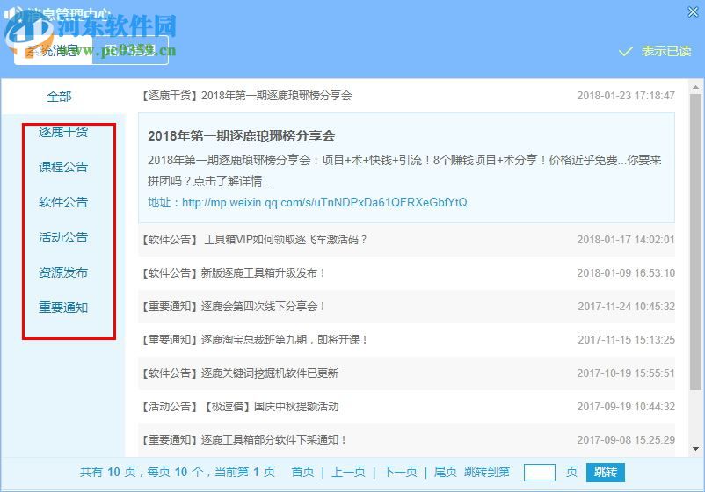Select 重要通知 in the sidebar
The image size is (705, 492).
pos(63,307)
